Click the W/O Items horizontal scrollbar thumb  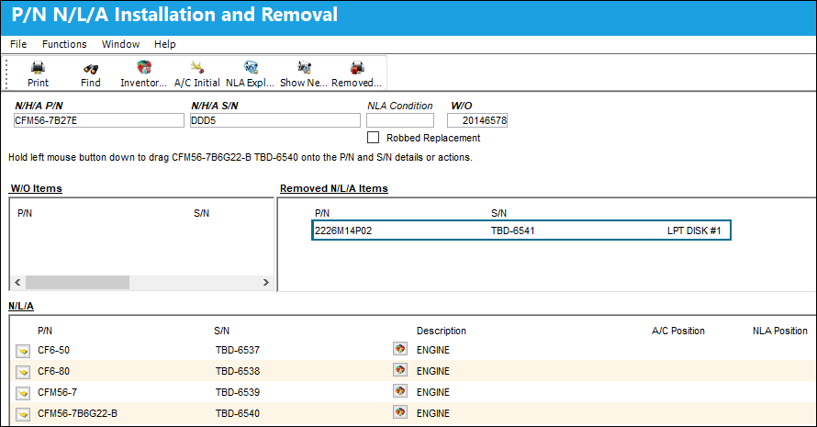tap(78, 283)
